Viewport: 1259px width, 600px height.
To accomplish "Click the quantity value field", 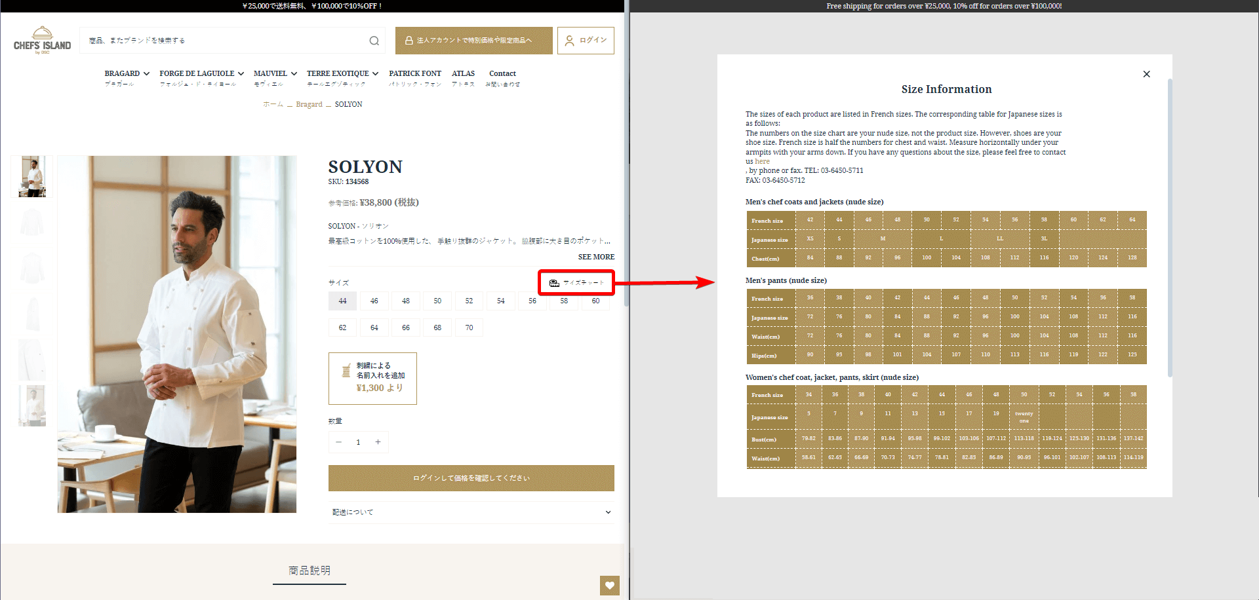I will pyautogui.click(x=358, y=442).
